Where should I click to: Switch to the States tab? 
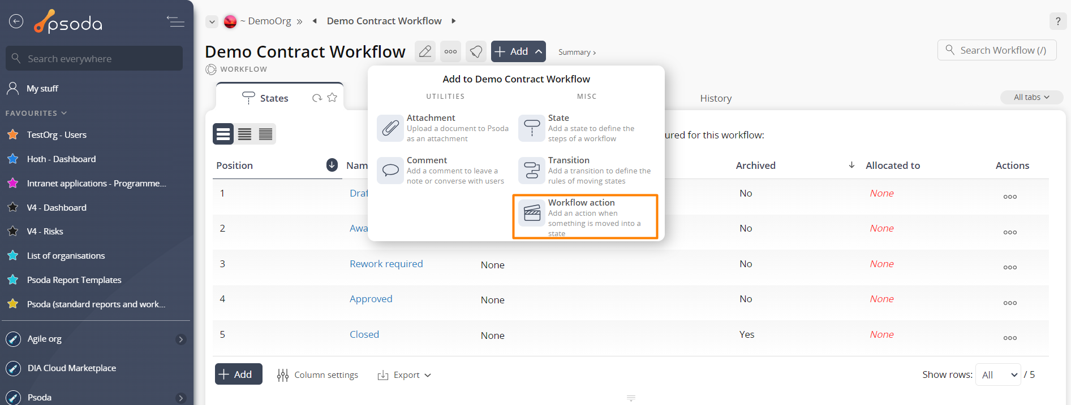coord(274,98)
